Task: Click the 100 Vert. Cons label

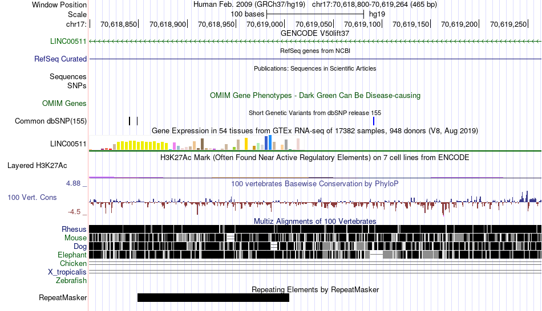Action: tap(32, 198)
